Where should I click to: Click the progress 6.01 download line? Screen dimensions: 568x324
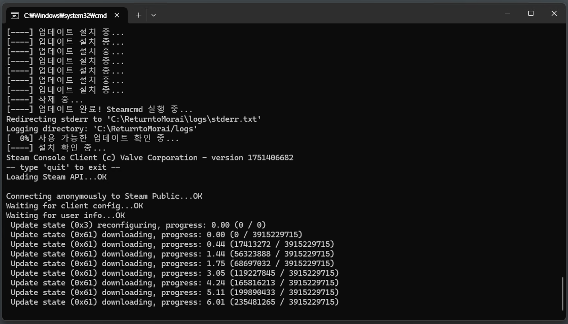click(x=174, y=302)
